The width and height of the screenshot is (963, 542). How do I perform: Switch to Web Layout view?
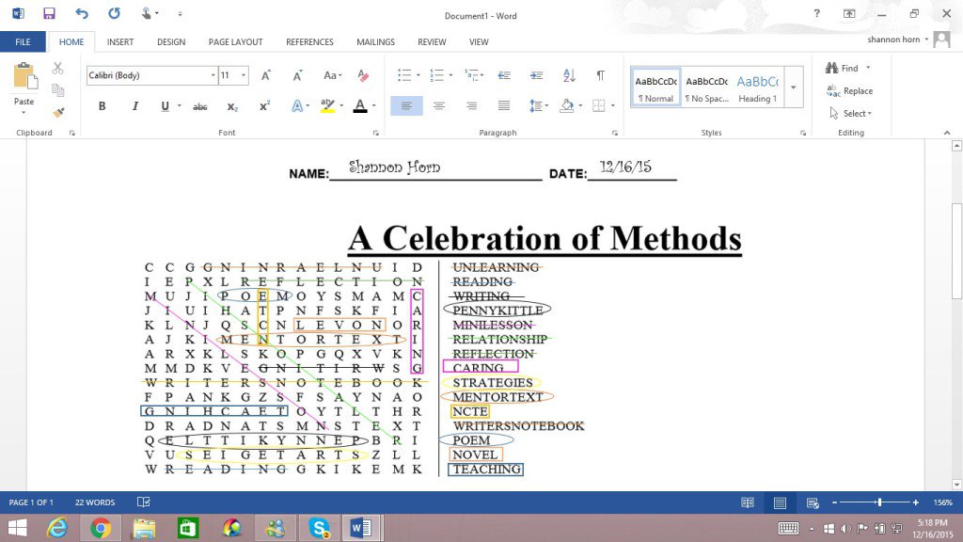click(x=813, y=502)
